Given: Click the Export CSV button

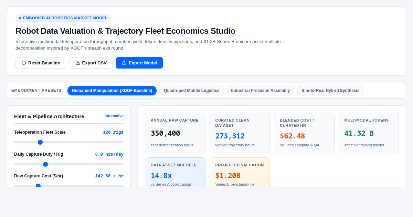Looking at the screenshot, I should click(91, 63).
